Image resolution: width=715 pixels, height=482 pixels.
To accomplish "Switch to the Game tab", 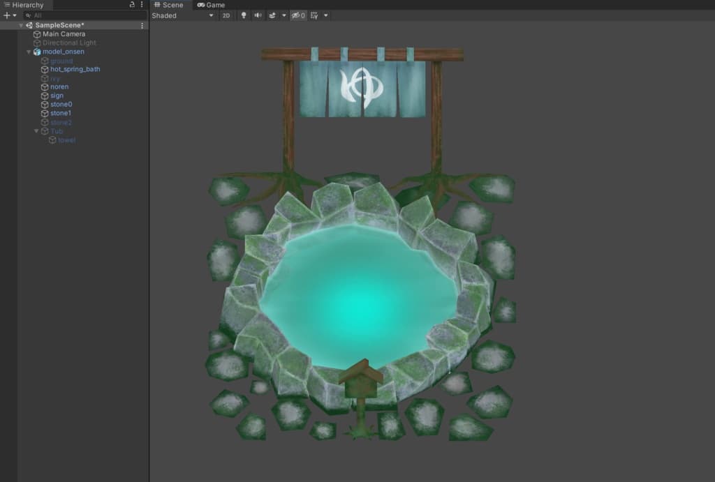I will 211,5.
